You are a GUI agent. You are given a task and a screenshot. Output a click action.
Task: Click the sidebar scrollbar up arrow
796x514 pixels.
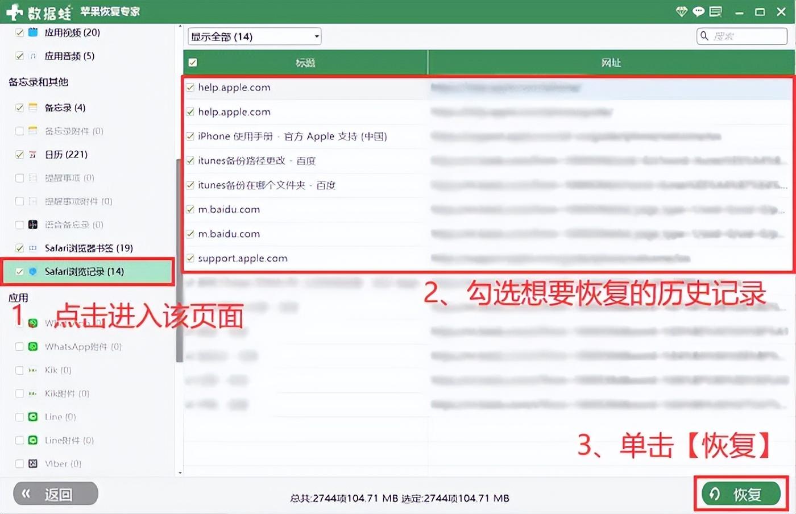180,27
